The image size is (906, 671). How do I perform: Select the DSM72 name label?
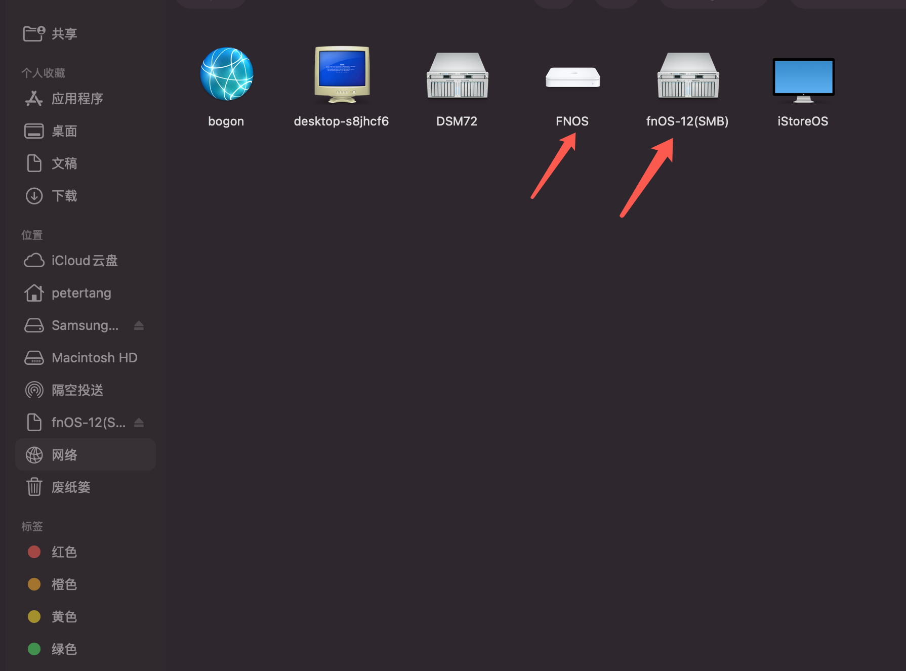point(457,121)
